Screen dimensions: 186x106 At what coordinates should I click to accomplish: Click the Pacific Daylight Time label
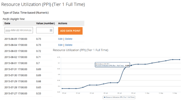[x=14, y=19]
